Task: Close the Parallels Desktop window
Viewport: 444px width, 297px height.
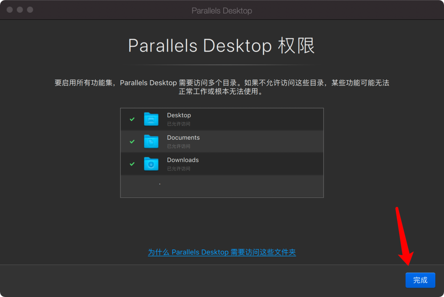Action: (9, 9)
